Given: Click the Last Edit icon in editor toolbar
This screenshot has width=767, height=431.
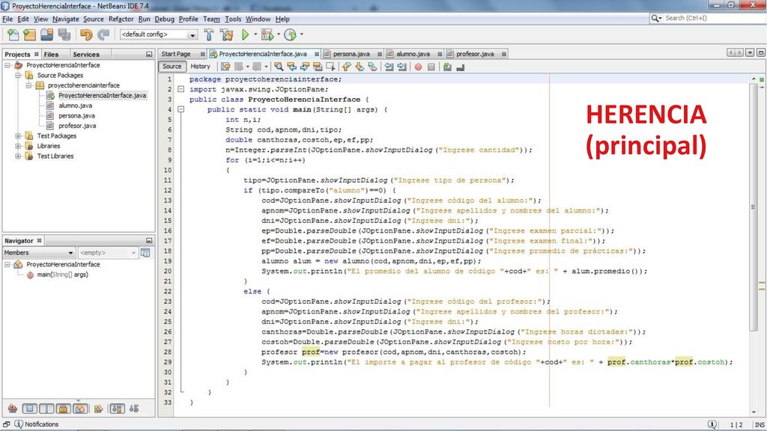Looking at the screenshot, I should (x=225, y=67).
